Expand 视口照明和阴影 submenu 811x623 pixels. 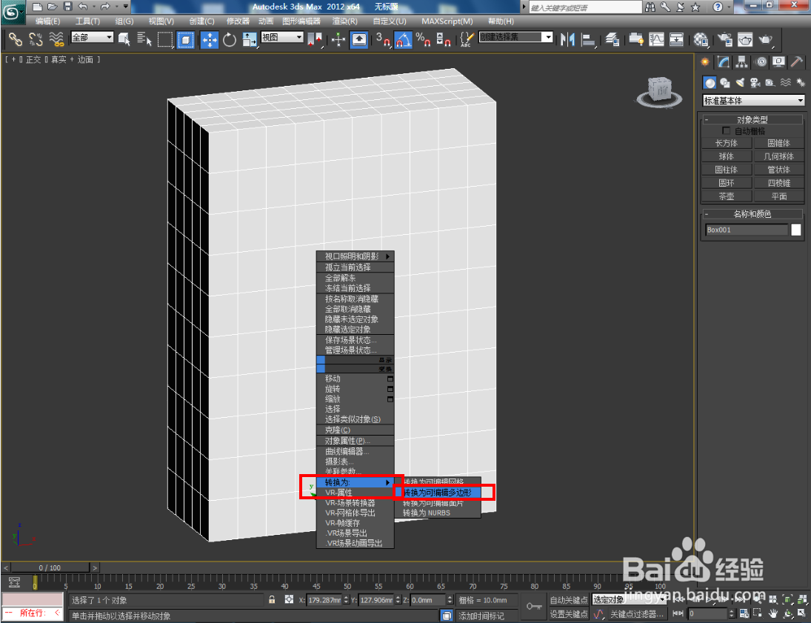tap(356, 256)
